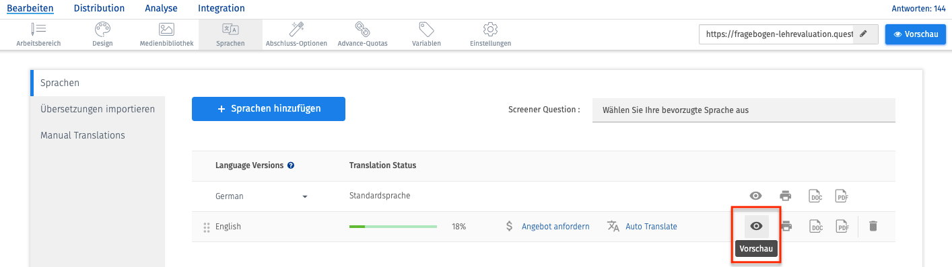952x267 pixels.
Task: Click the Standardsprache status text
Action: point(380,196)
